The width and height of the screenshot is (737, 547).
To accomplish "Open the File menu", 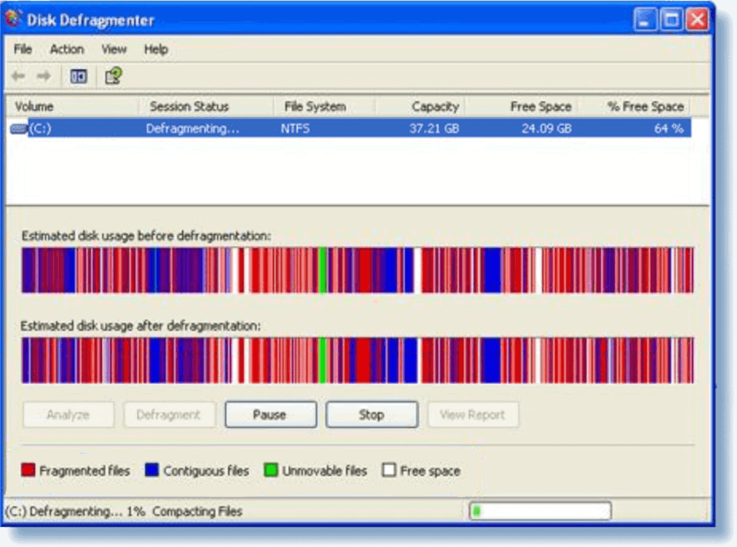I will pyautogui.click(x=21, y=49).
